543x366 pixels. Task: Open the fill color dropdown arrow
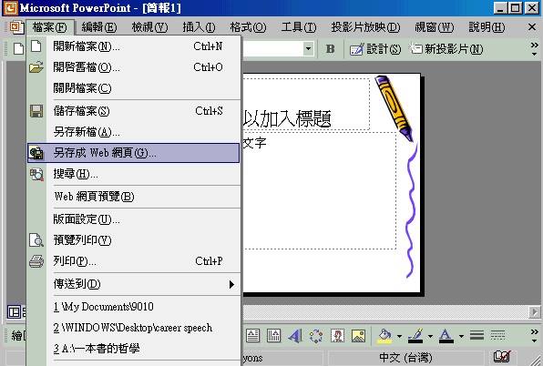(399, 336)
